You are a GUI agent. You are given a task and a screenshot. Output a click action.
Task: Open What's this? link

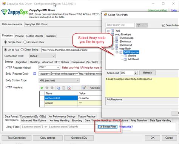click(x=126, y=127)
